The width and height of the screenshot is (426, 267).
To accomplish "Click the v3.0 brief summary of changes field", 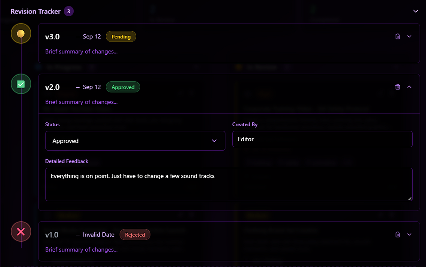I will point(81,51).
